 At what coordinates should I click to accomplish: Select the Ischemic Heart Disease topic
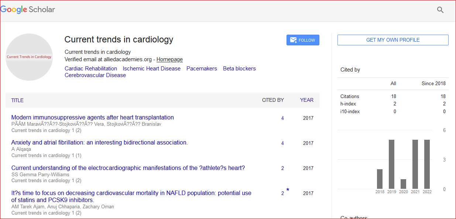tap(152, 69)
